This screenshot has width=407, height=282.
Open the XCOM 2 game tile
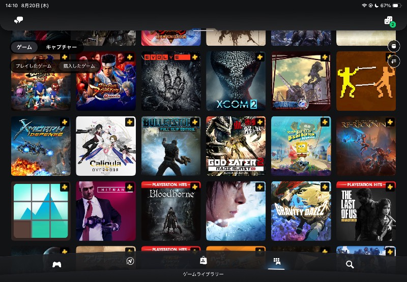(x=236, y=81)
